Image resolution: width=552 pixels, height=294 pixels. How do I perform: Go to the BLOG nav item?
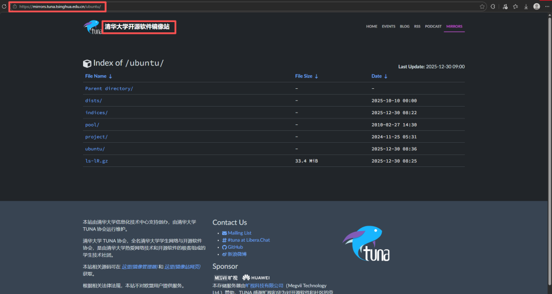[x=404, y=26]
